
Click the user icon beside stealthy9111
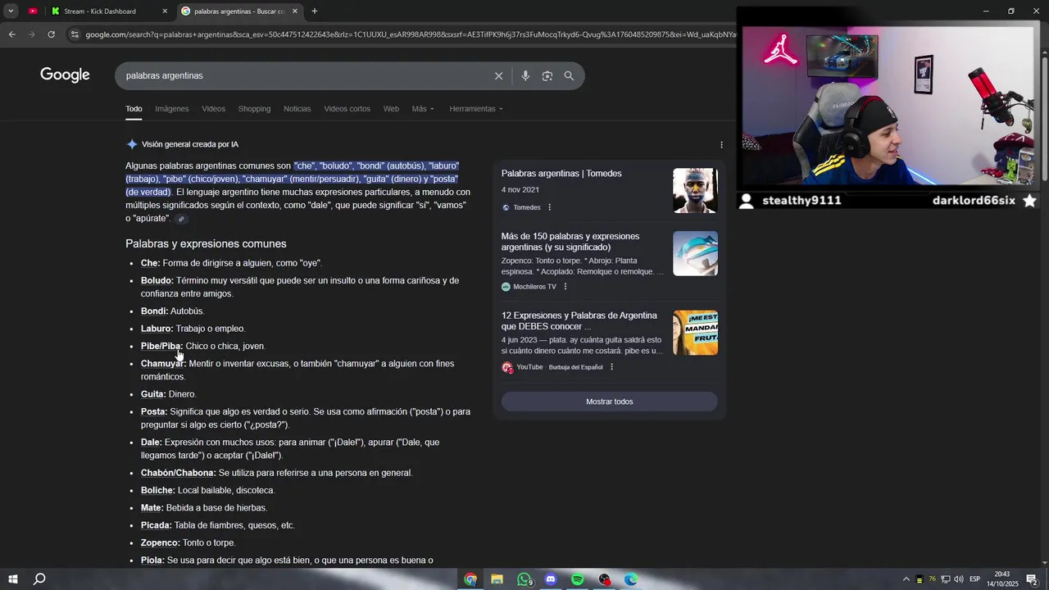pyautogui.click(x=746, y=201)
